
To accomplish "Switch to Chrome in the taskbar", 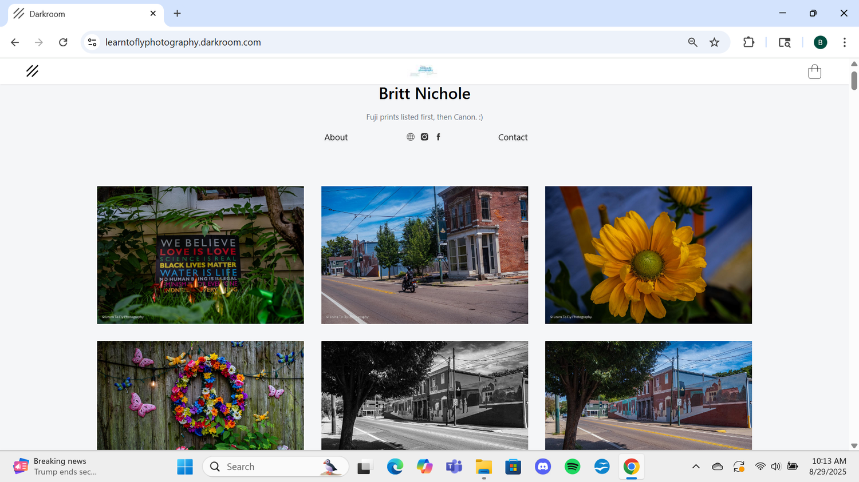I will tap(631, 467).
